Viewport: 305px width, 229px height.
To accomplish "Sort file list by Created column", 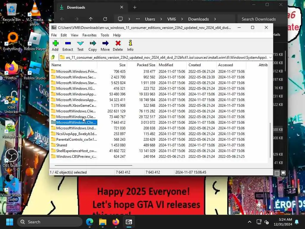I will pos(201,65).
